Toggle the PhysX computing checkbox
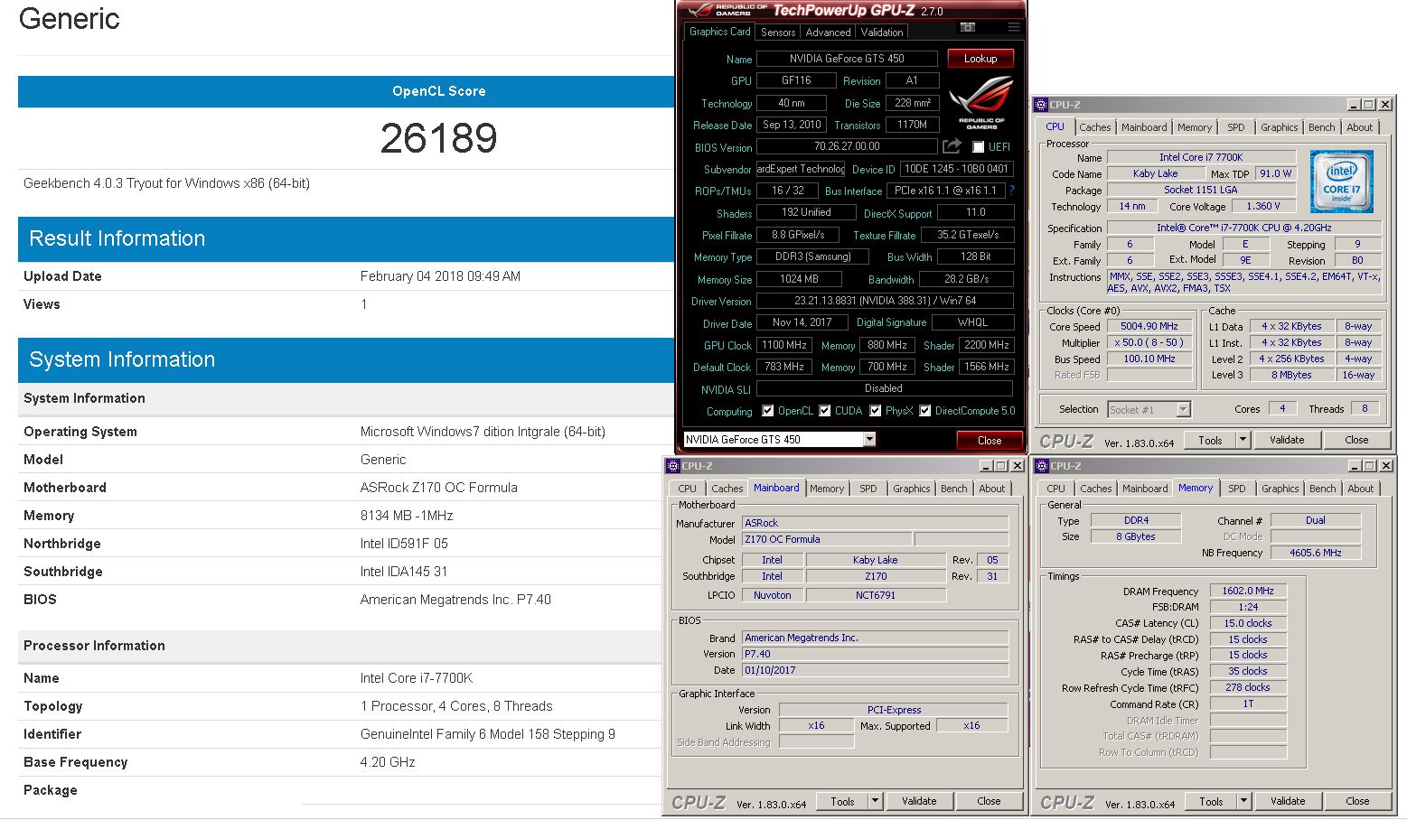Screen dimensions: 1407x820 coord(875,411)
